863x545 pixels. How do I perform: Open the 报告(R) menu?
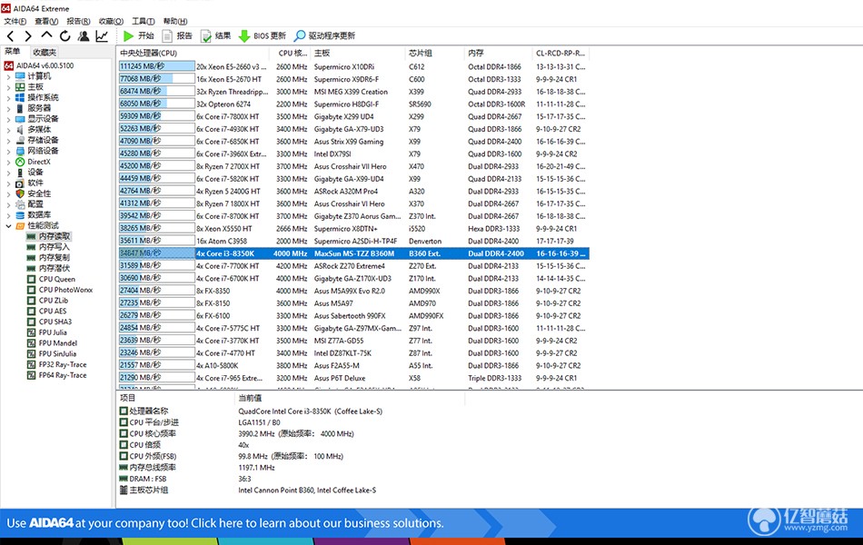pos(78,21)
